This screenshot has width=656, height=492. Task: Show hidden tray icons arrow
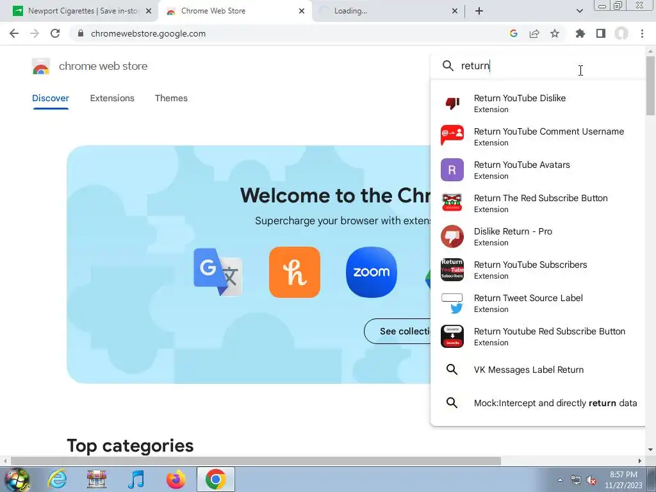tap(560, 480)
